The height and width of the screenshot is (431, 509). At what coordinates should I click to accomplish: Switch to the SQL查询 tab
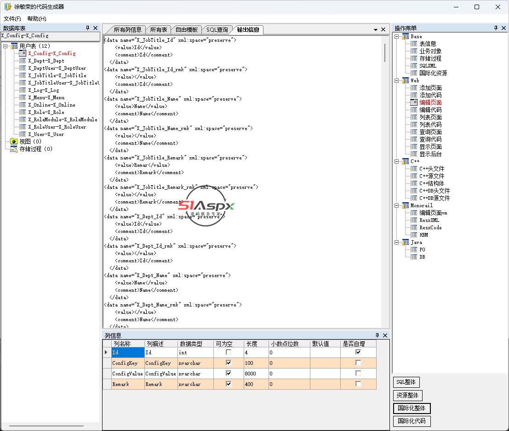(x=217, y=30)
